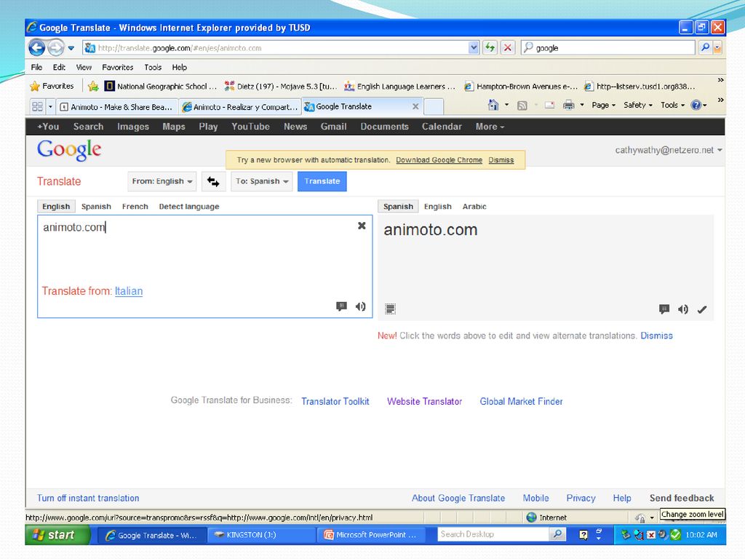Toggle Turn off instant translation

88,498
